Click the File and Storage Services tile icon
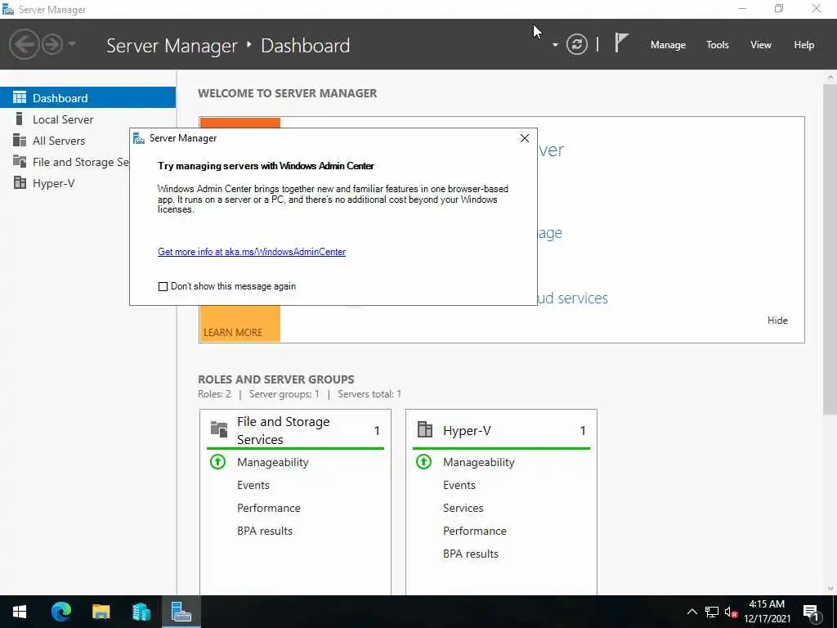 [219, 428]
